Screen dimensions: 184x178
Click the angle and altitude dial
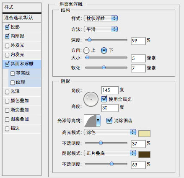coord(91,99)
